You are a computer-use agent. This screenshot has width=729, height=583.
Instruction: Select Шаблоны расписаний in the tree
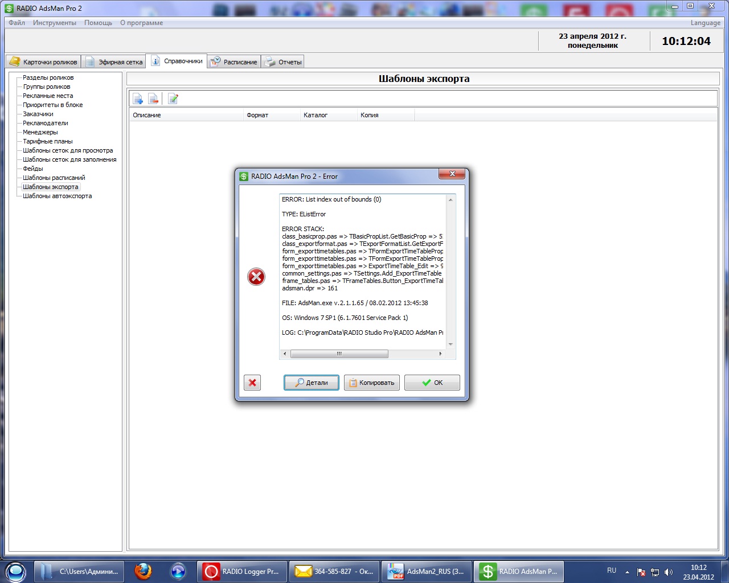coord(54,178)
